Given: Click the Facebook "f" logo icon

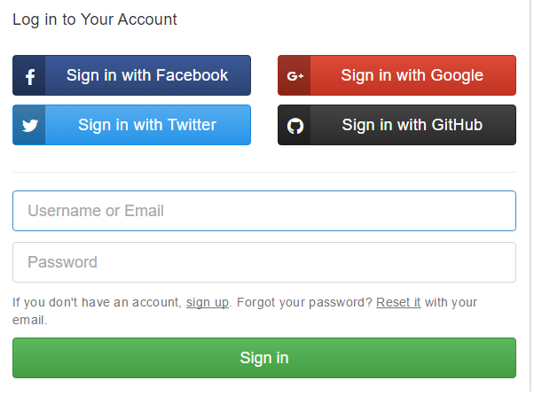Looking at the screenshot, I should [29, 76].
